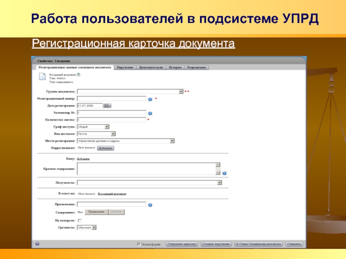The width and height of the screenshot is (346, 259).
Task: Click the info icon next to Регистрационный номер
Action: [150, 99]
